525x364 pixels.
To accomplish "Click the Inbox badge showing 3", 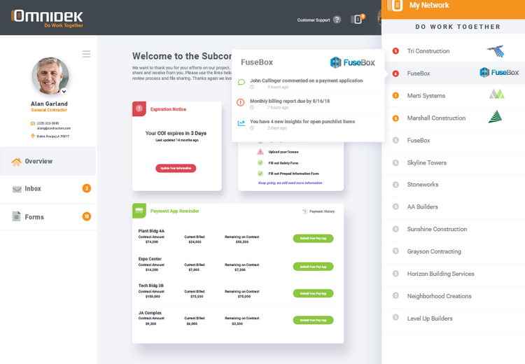I will 87,188.
